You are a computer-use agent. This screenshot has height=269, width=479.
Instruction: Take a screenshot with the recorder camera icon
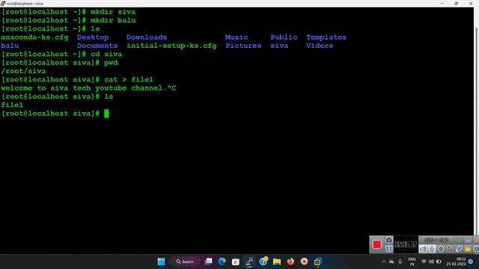[x=388, y=240]
